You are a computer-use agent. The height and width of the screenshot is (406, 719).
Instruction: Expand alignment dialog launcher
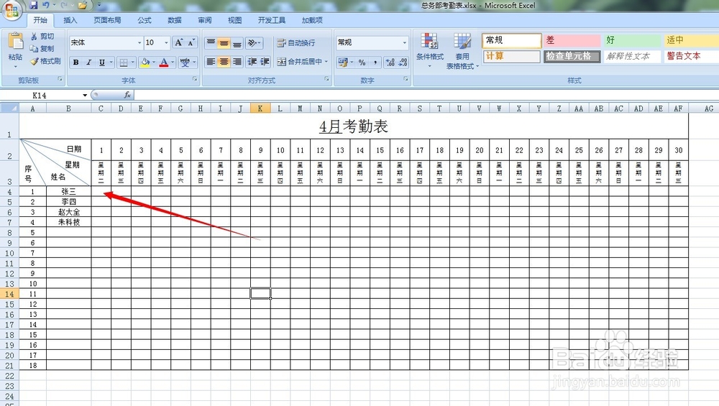pyautogui.click(x=326, y=79)
